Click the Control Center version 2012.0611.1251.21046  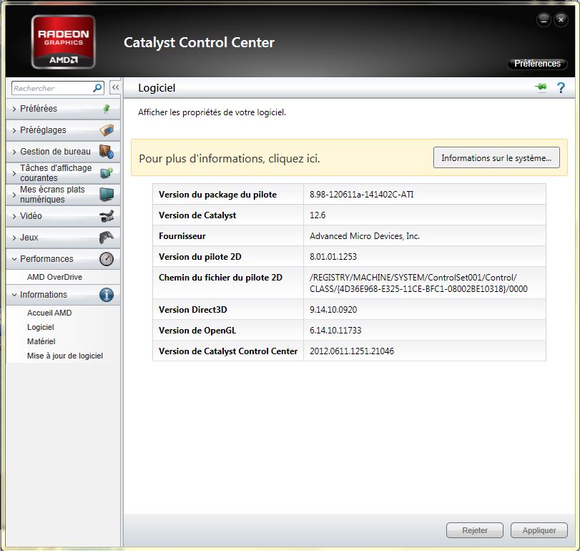pyautogui.click(x=352, y=351)
